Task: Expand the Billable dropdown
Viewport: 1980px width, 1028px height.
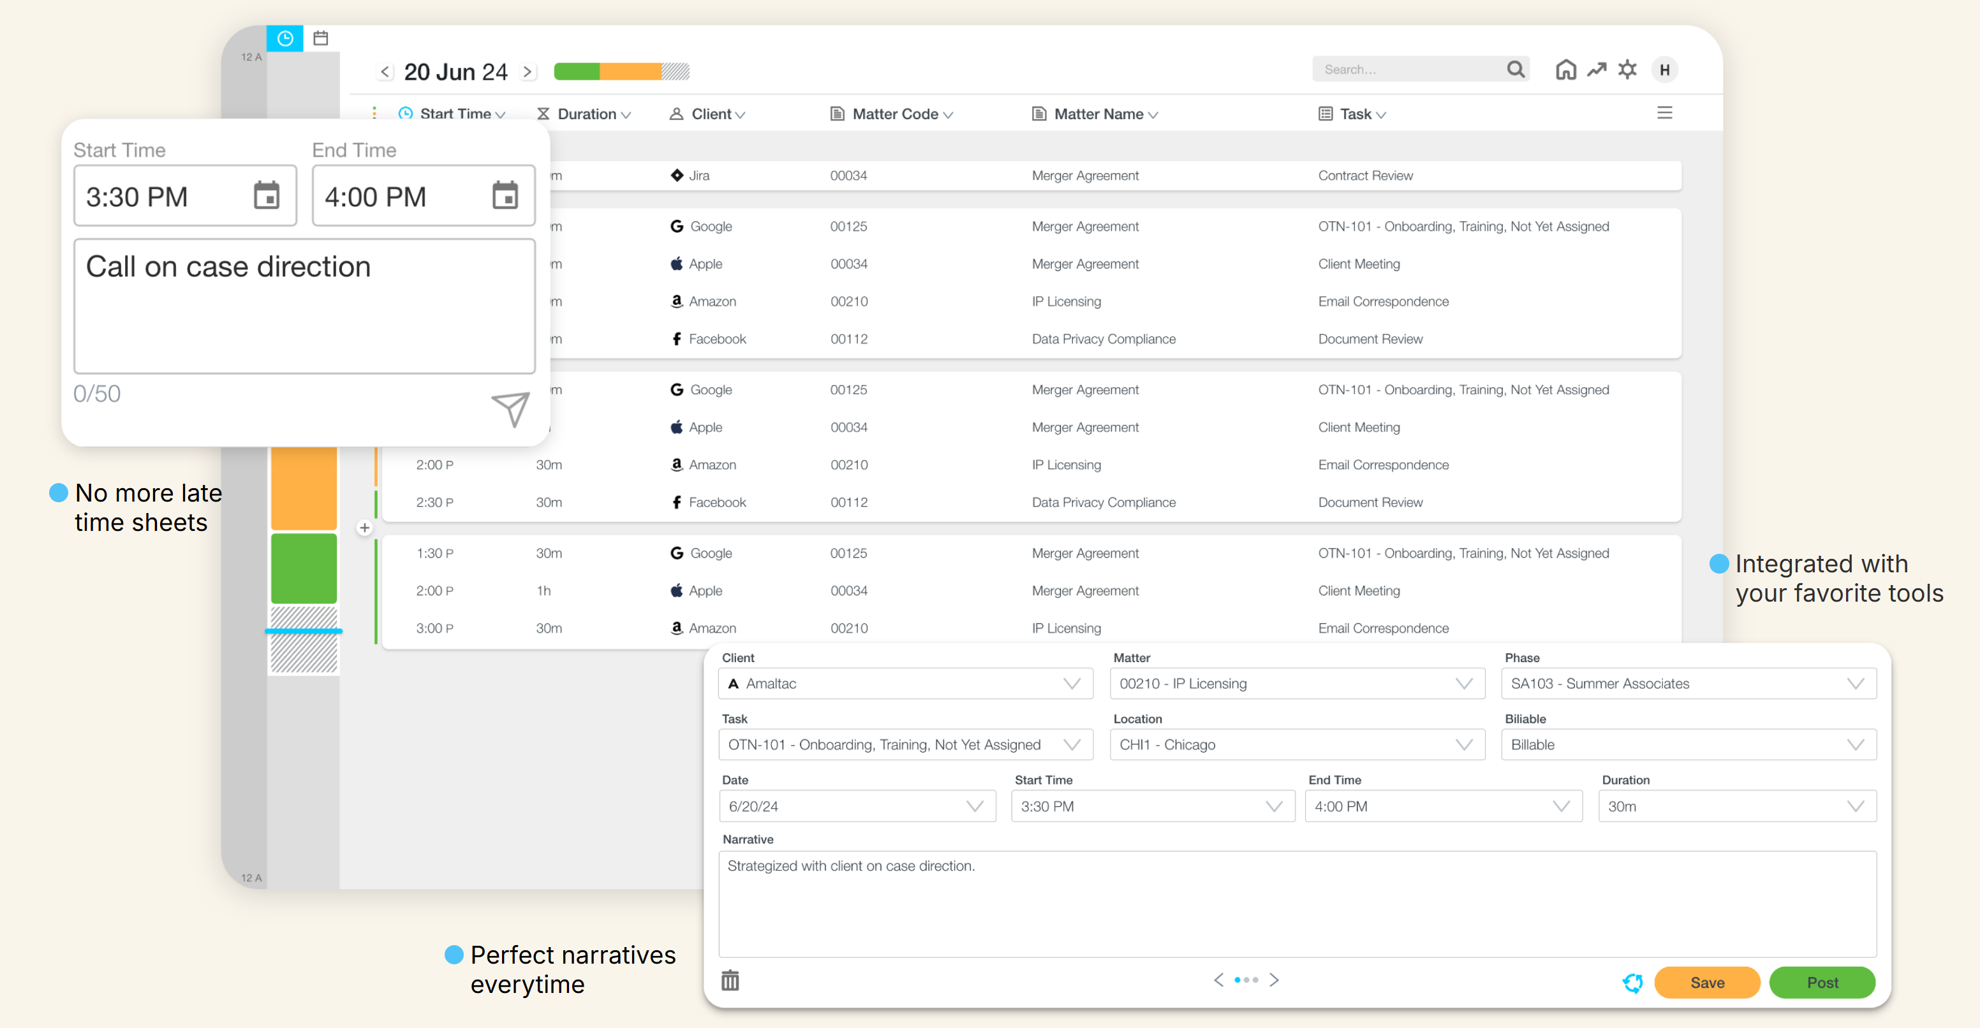Action: (1688, 744)
